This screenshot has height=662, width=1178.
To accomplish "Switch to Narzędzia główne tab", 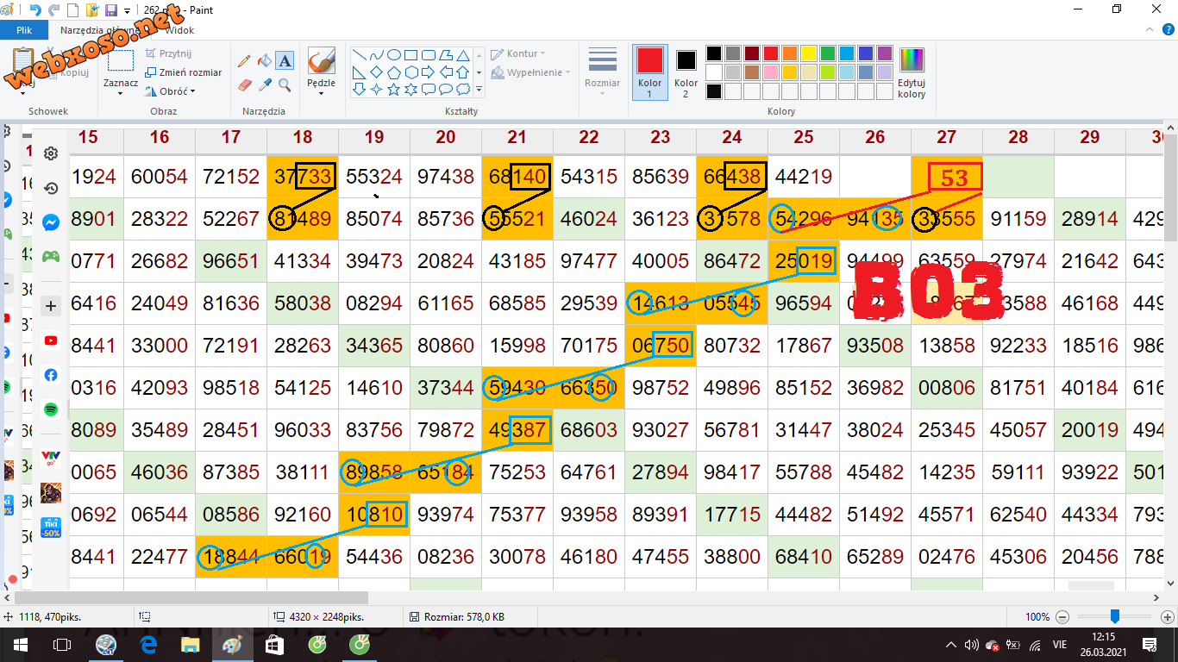I will pos(102,30).
